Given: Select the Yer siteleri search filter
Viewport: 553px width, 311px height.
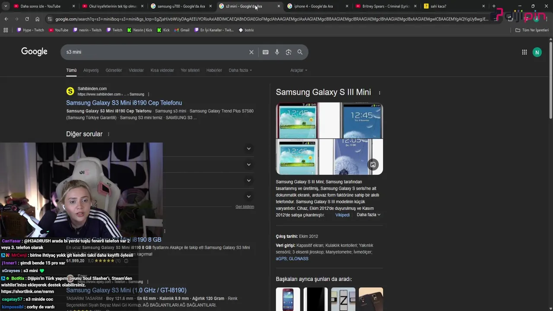Looking at the screenshot, I should point(190,70).
